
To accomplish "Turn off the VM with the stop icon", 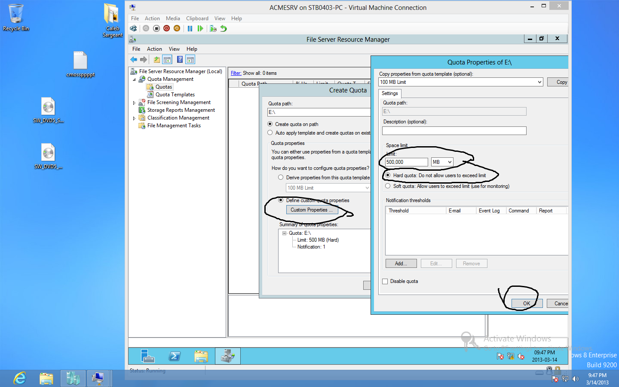I will (156, 28).
